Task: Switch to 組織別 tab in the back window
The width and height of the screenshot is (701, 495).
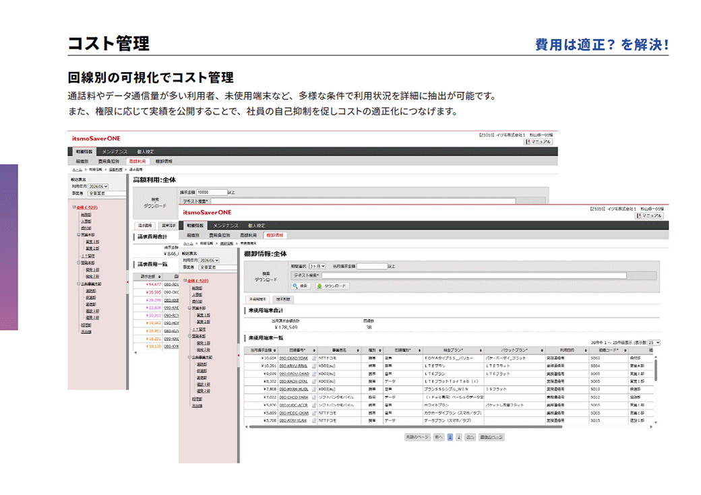Action: click(82, 161)
